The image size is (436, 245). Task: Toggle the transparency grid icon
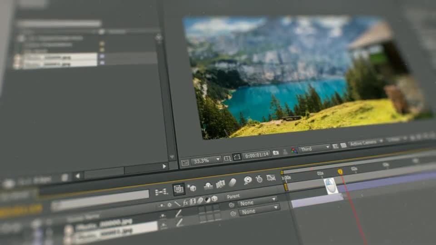(x=343, y=145)
